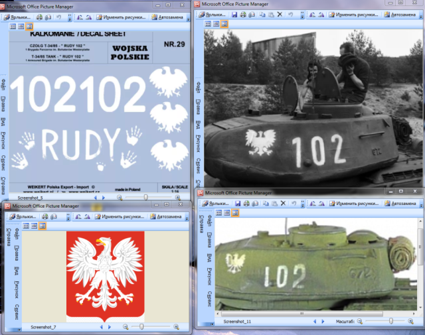Rotate the black-and-white tank photo left
The height and width of the screenshot is (335, 425).
click(312, 15)
